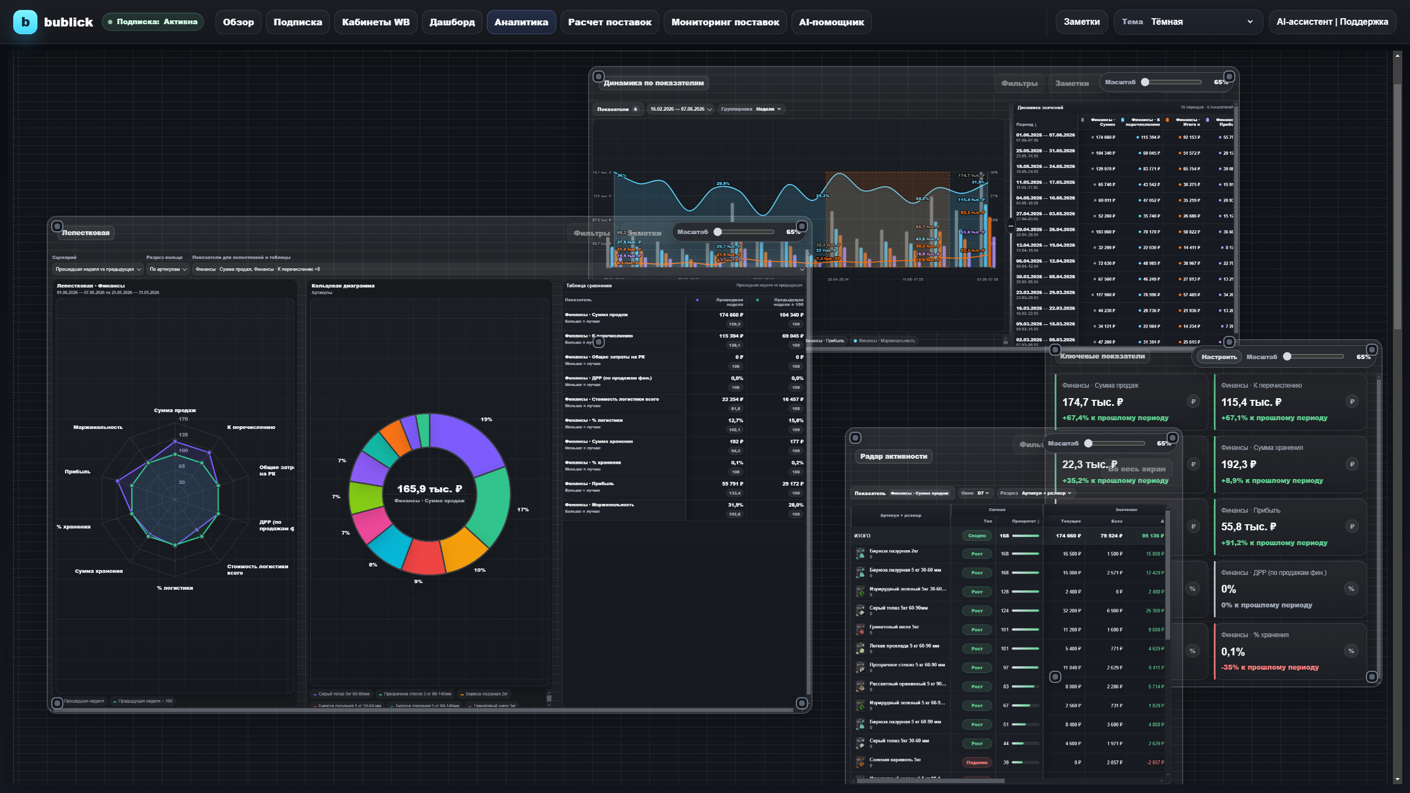Click the bublick logo icon

tap(25, 22)
